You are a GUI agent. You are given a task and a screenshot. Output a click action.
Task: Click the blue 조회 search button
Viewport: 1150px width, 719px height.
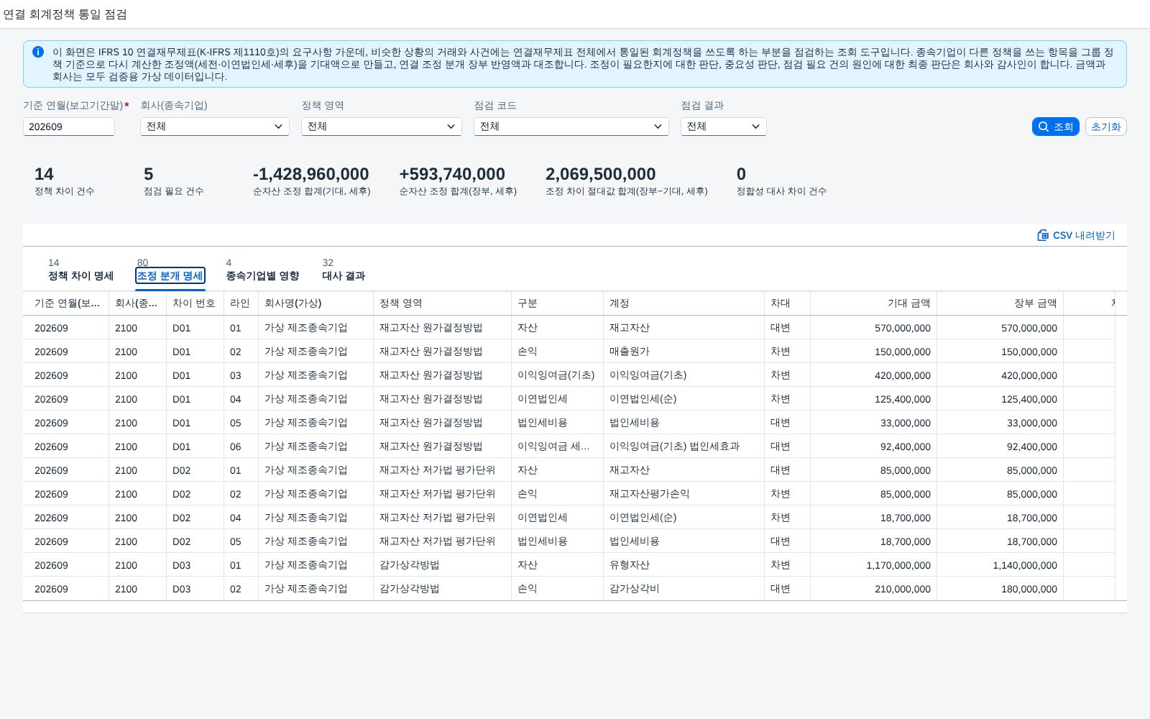[1055, 127]
